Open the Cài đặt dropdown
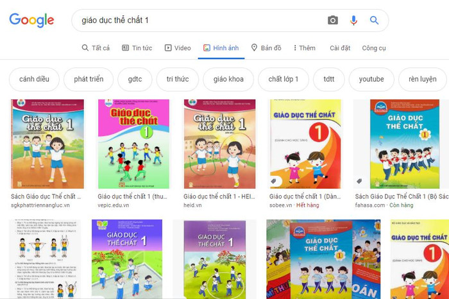 click(x=340, y=48)
